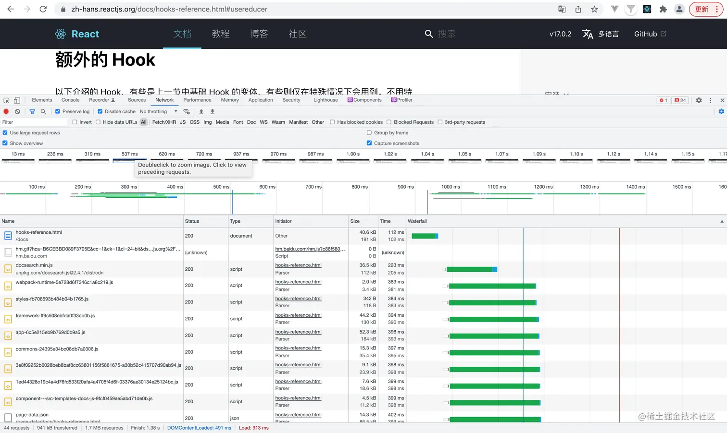Export HAR file download arrow
The width and height of the screenshot is (727, 433).
point(213,111)
